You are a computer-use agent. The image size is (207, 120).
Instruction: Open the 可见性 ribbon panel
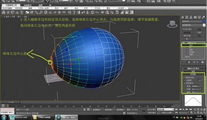[x=97, y=8]
